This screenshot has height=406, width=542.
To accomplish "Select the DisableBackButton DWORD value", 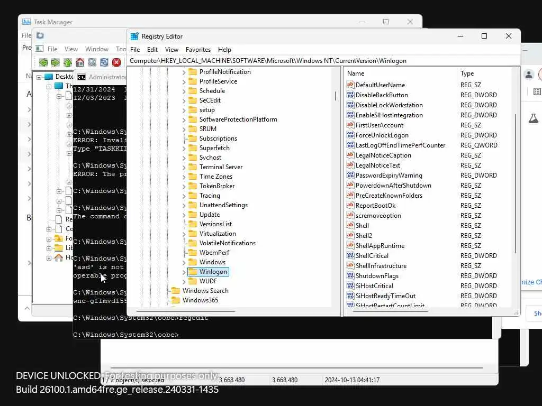I will 382,95.
